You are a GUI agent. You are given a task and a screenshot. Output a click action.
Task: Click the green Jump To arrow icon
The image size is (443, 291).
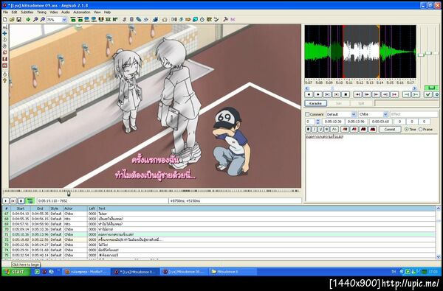[x=28, y=19]
